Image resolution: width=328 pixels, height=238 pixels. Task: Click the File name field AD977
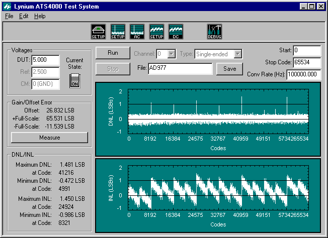(x=180, y=69)
